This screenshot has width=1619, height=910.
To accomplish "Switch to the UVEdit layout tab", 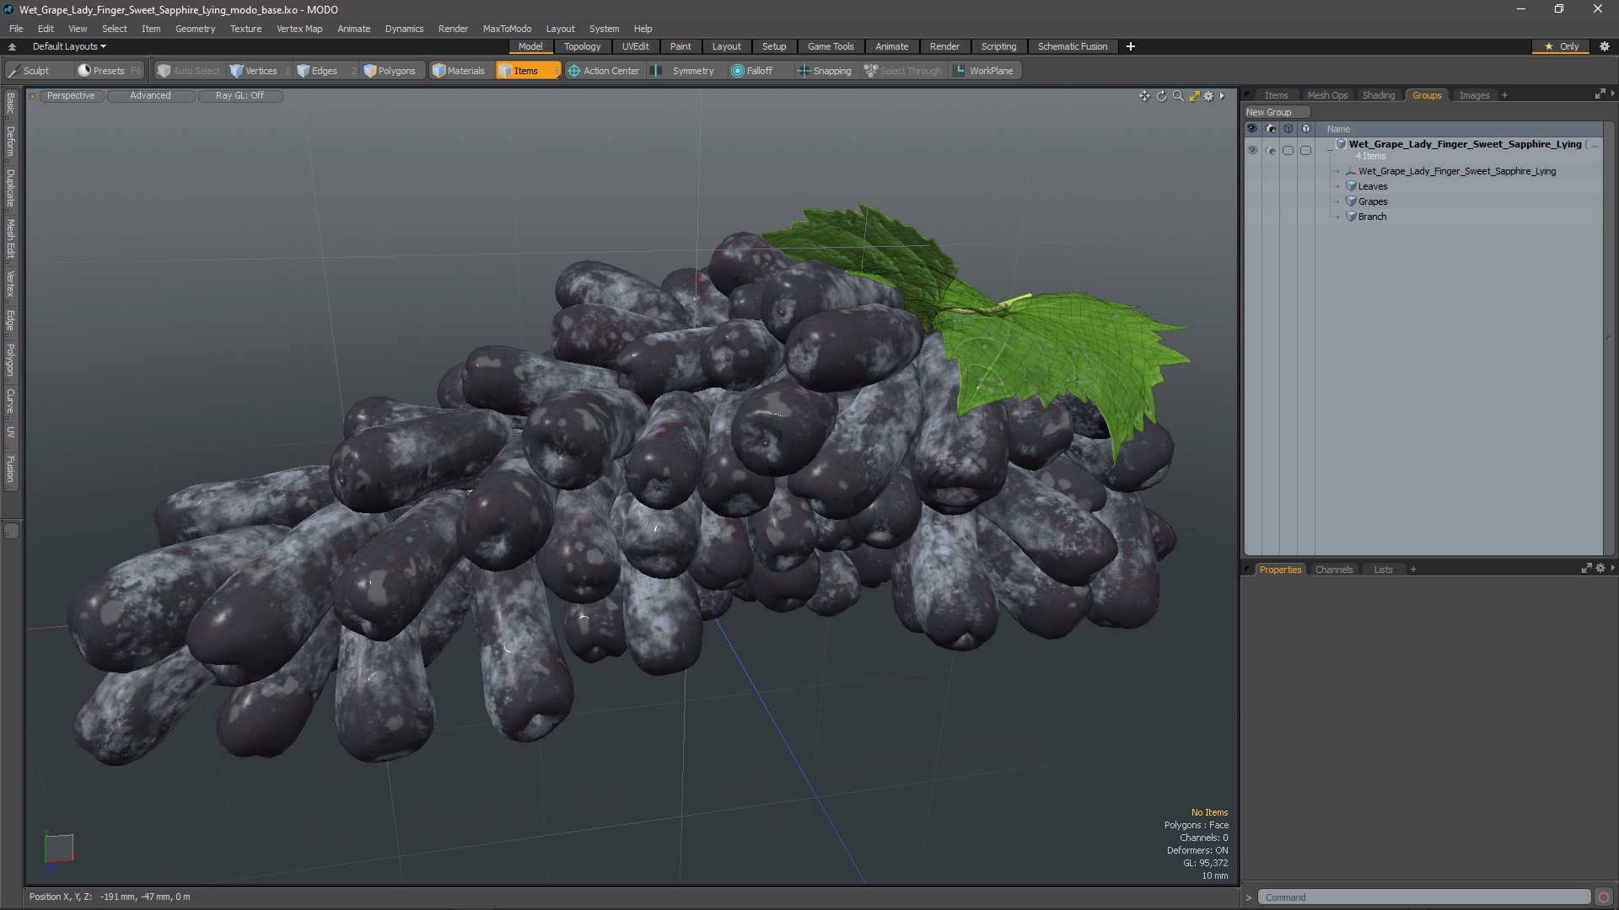I will coord(635,46).
